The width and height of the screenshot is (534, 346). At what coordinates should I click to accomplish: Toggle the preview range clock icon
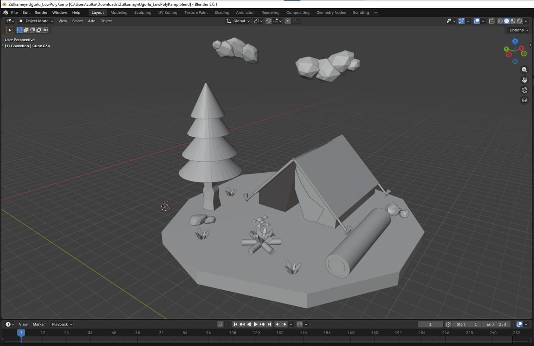tap(448, 324)
